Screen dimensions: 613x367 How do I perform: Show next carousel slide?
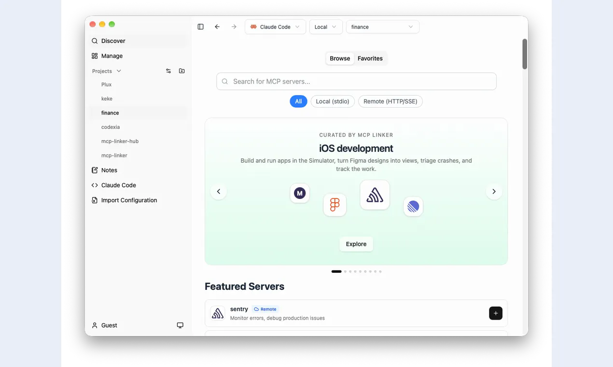[494, 192]
